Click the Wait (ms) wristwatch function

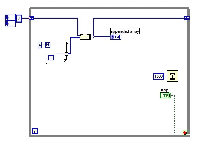(x=173, y=76)
